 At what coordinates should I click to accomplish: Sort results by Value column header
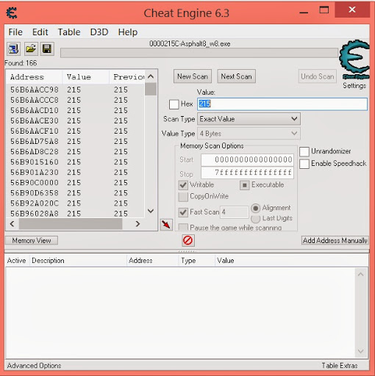pyautogui.click(x=85, y=77)
